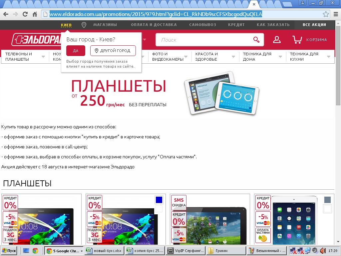Click the address bar URL
The height and width of the screenshot is (256, 341).
pos(156,14)
